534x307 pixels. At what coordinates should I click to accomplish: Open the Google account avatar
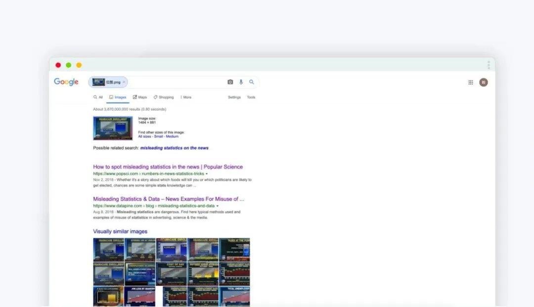[484, 83]
